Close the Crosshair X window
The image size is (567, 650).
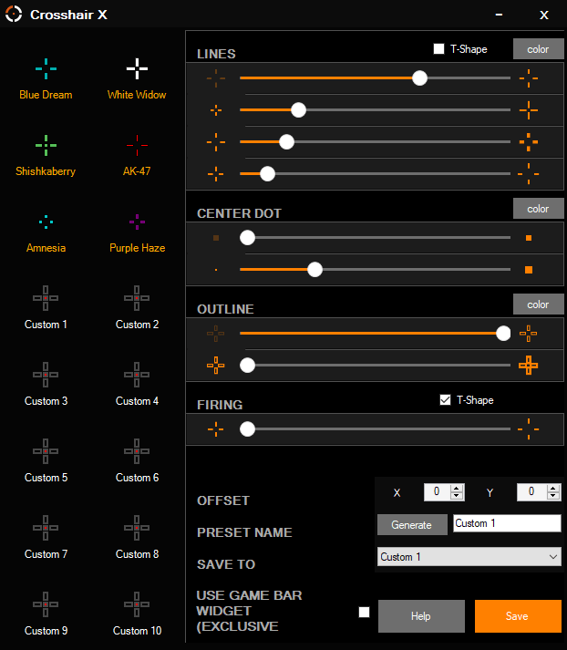(x=544, y=15)
